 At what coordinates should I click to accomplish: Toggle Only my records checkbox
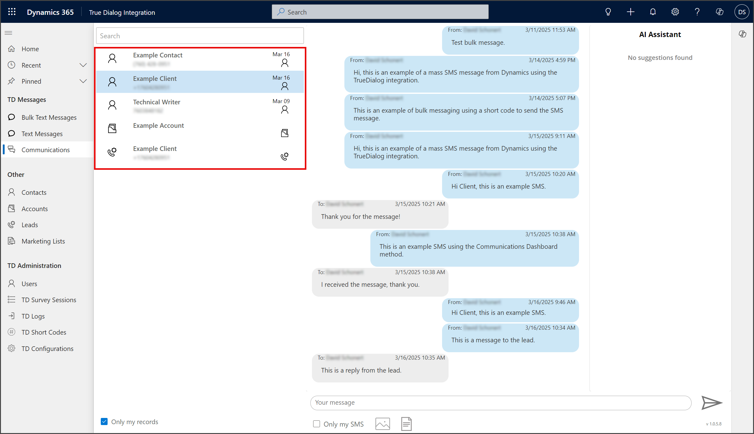[104, 421]
